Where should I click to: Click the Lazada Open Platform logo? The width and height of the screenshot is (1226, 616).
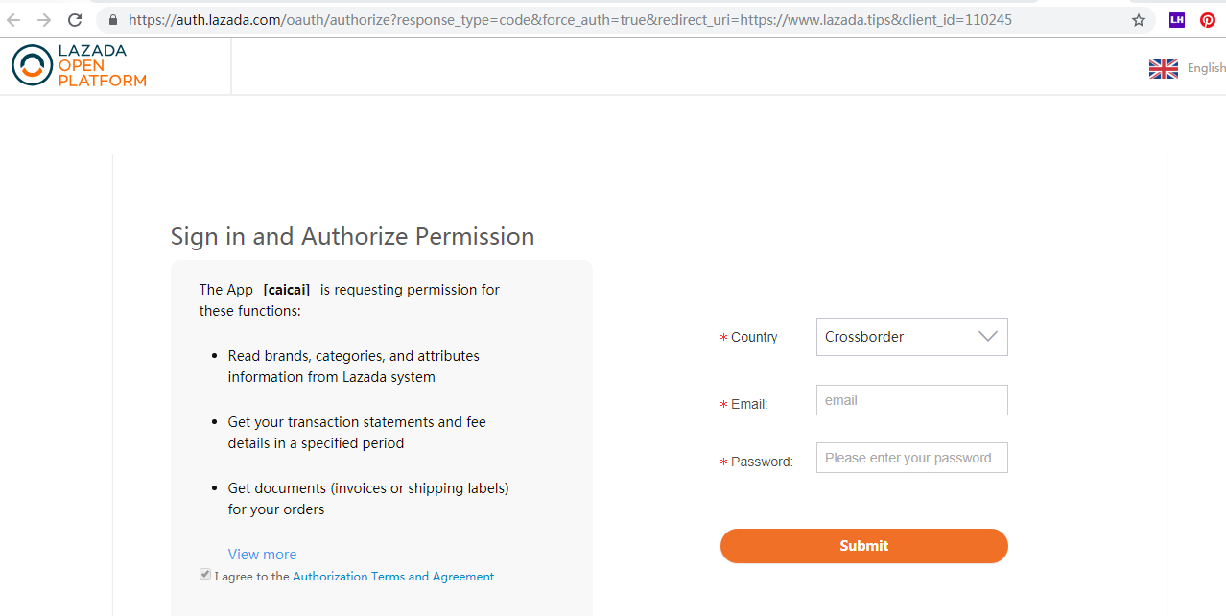(79, 65)
